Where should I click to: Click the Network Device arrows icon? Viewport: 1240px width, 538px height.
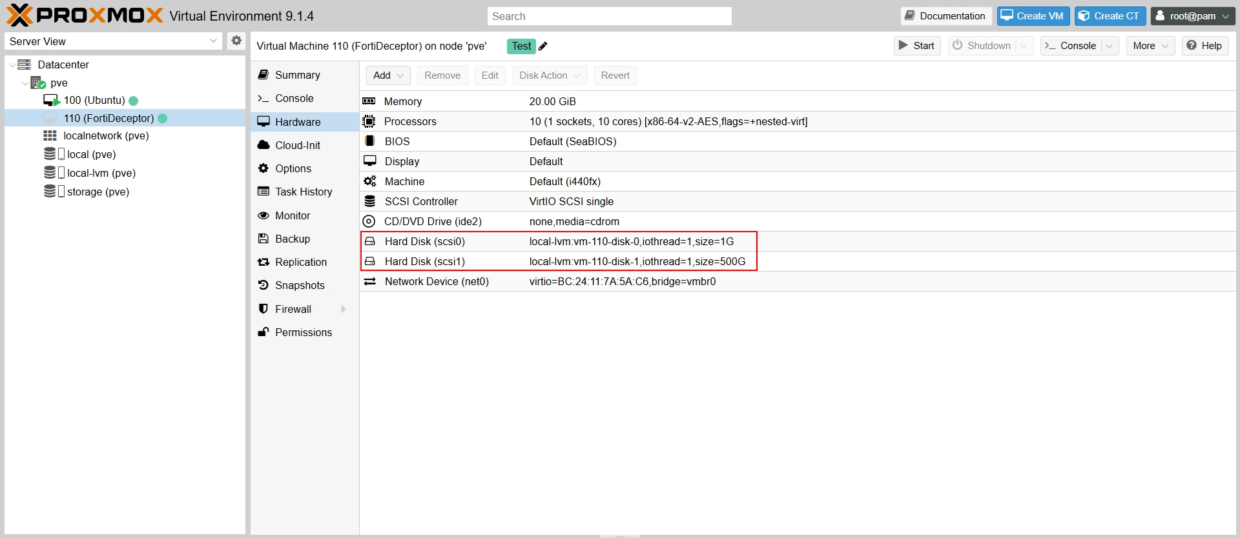tap(370, 281)
